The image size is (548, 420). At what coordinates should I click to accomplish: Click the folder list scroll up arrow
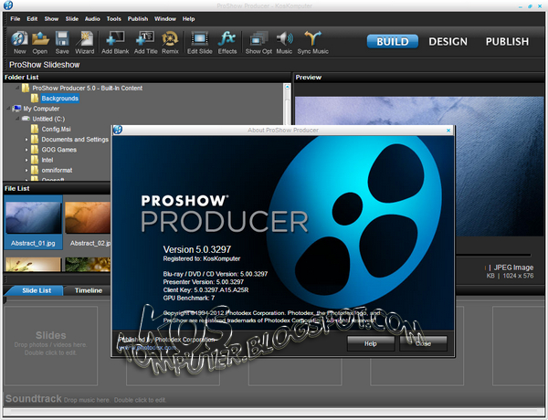(287, 87)
